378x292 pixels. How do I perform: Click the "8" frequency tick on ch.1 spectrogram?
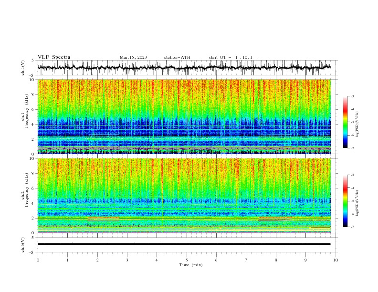[33, 94]
